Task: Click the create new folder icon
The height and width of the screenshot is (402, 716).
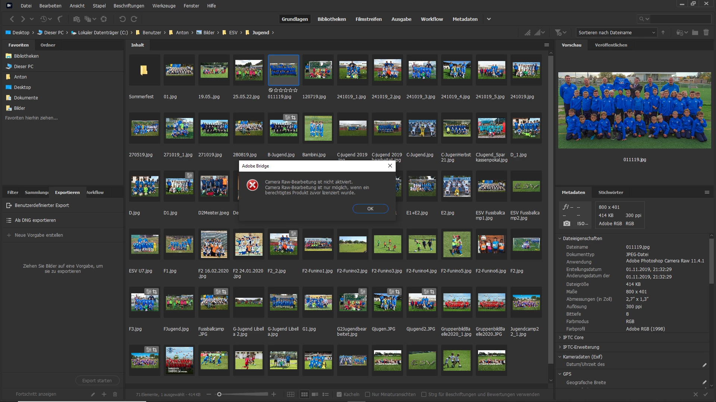Action: (x=695, y=33)
